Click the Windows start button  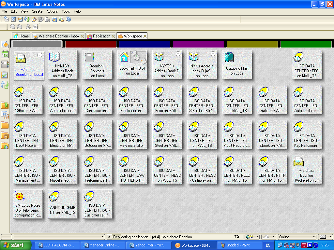[x=15, y=245]
